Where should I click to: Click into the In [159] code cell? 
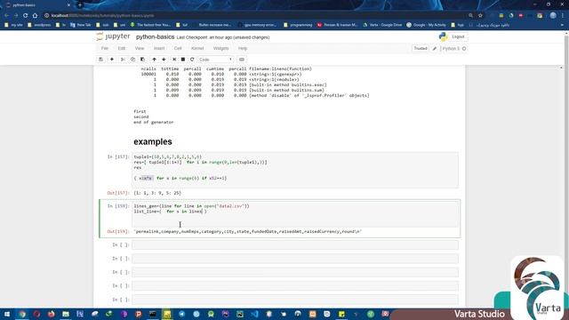coord(295,214)
